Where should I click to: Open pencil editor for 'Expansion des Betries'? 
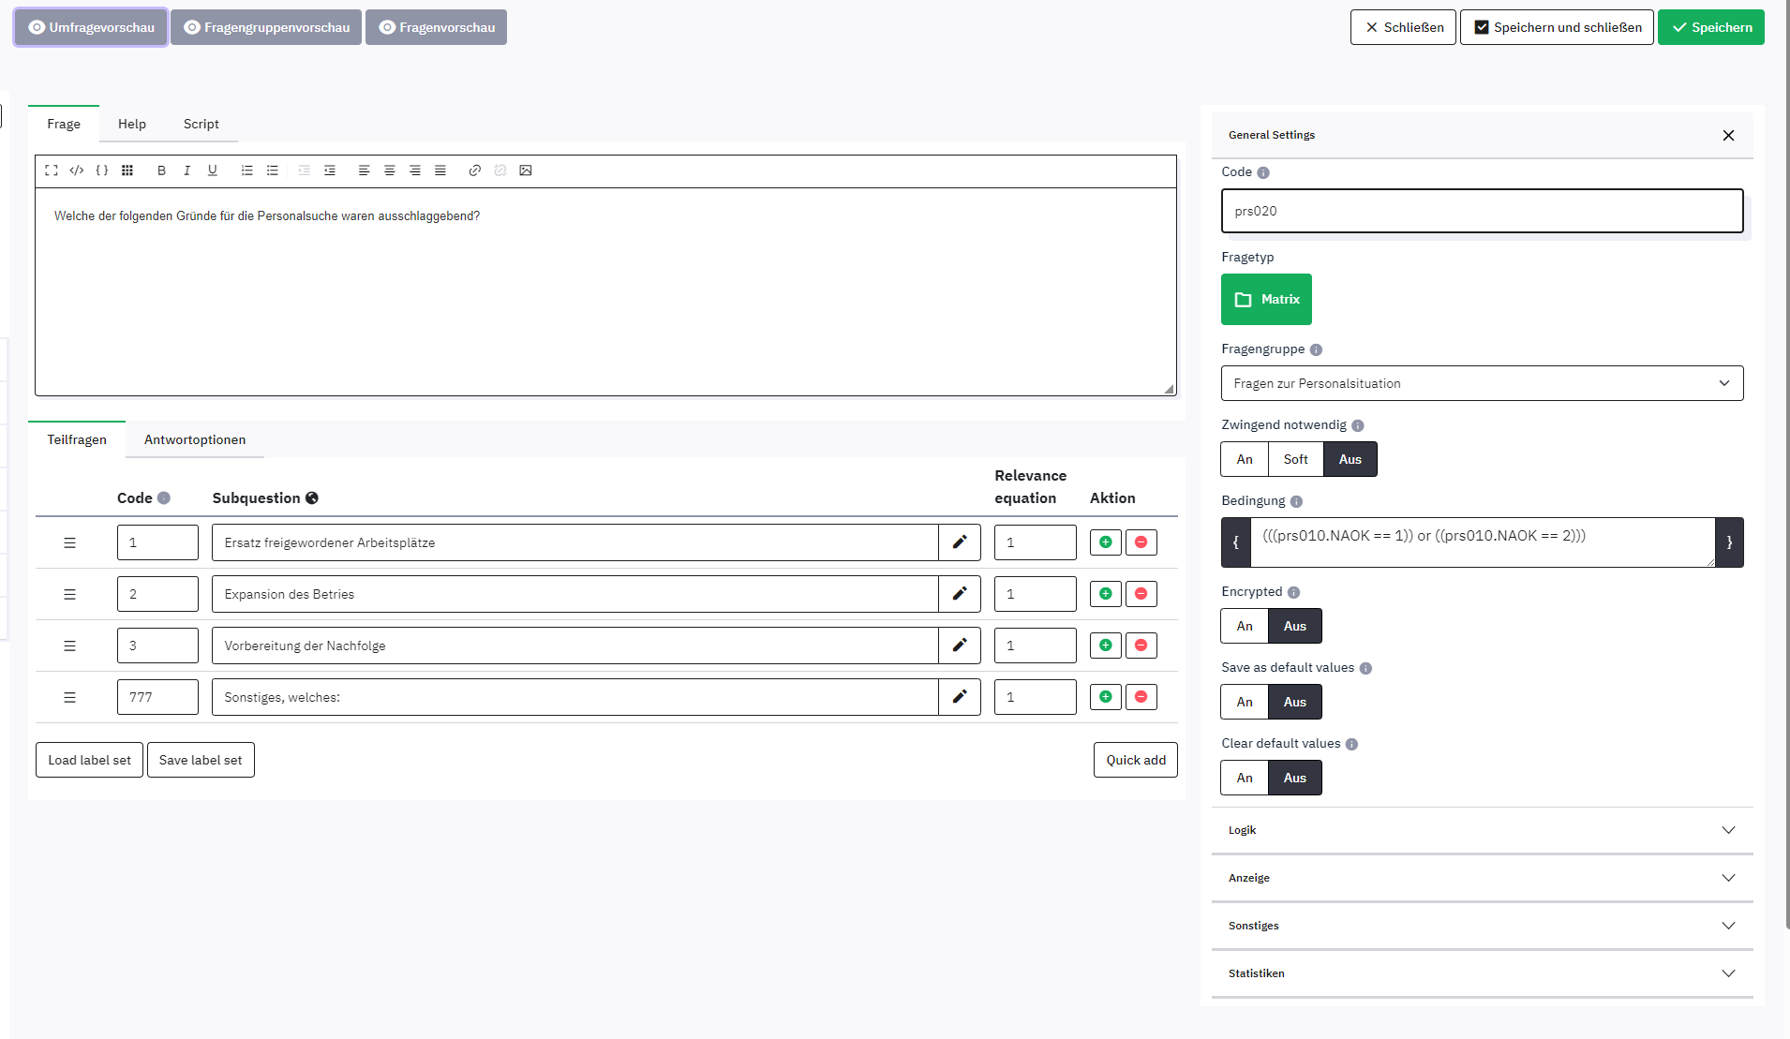click(x=960, y=594)
